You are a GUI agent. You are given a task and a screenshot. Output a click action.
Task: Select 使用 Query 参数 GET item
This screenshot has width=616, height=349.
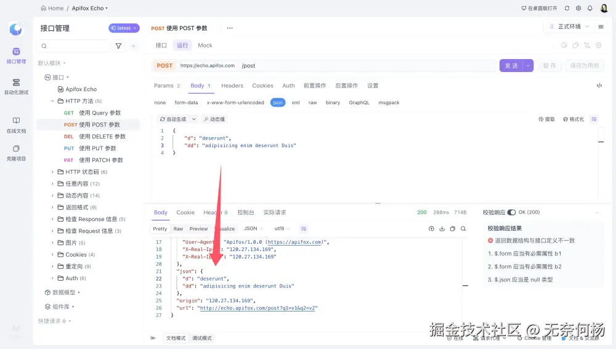coord(92,113)
